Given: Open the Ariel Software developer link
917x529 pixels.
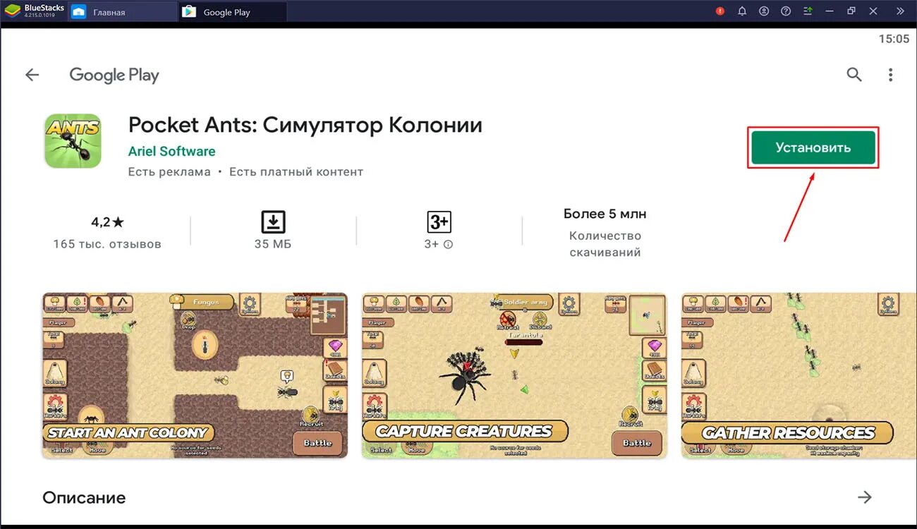Looking at the screenshot, I should (x=171, y=152).
